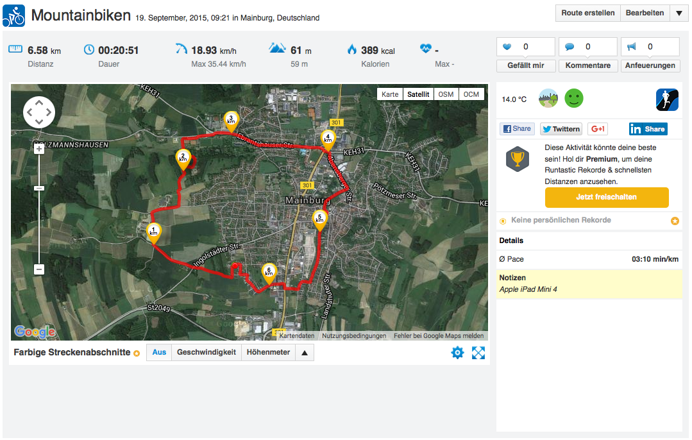
Task: Expand the colored segments arrow menu
Action: [305, 352]
